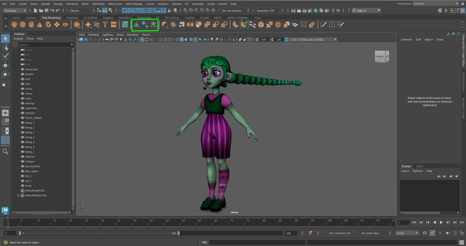
Task: Select the head_hair object in Outliner
Action: [32, 69]
